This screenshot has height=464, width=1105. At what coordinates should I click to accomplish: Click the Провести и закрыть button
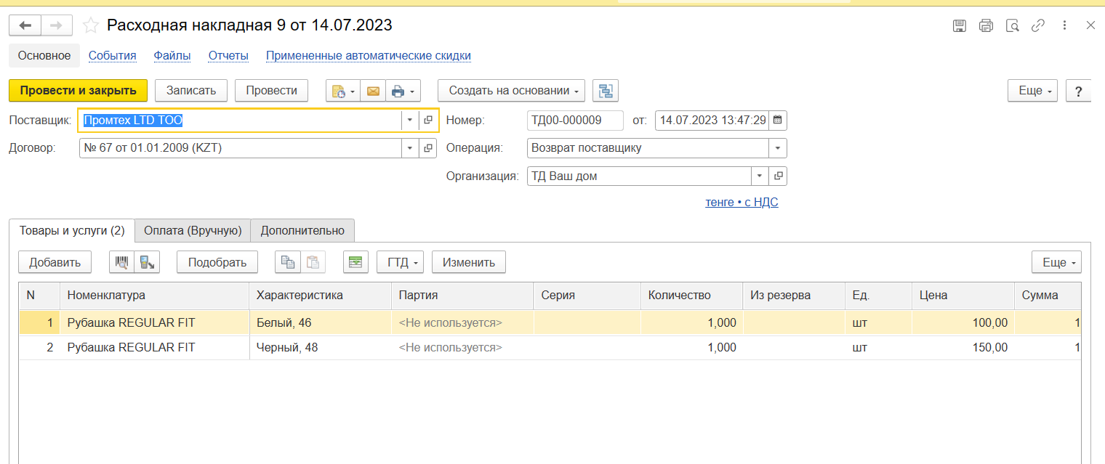tap(78, 91)
